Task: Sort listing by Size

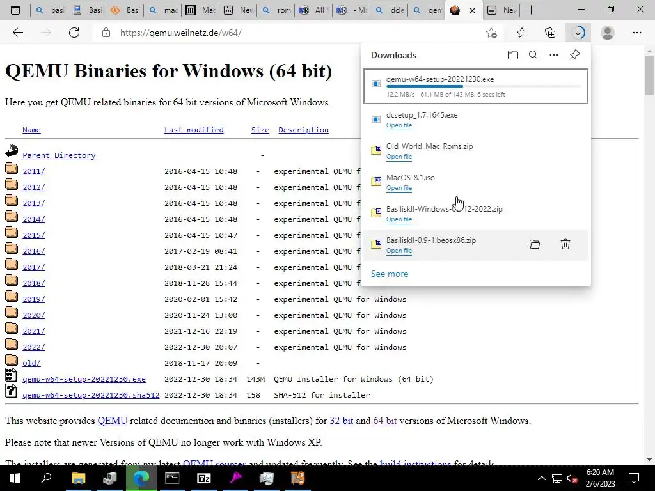Action: coord(260,130)
